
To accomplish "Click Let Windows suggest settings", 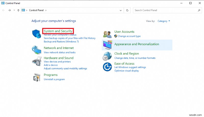I will (x=130, y=67).
